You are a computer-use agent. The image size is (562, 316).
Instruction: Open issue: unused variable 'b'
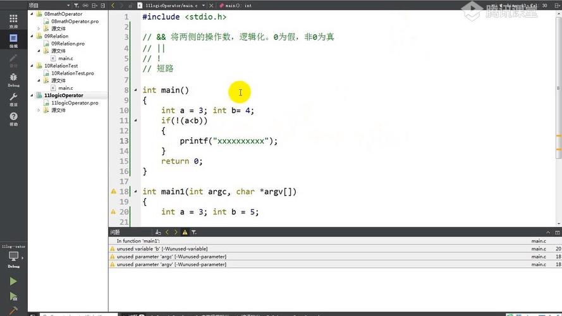[335, 248]
